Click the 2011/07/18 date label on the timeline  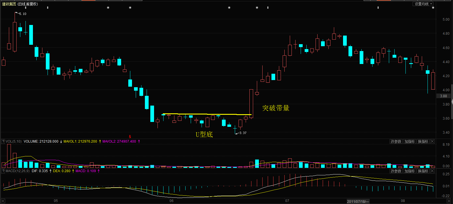click(358, 201)
